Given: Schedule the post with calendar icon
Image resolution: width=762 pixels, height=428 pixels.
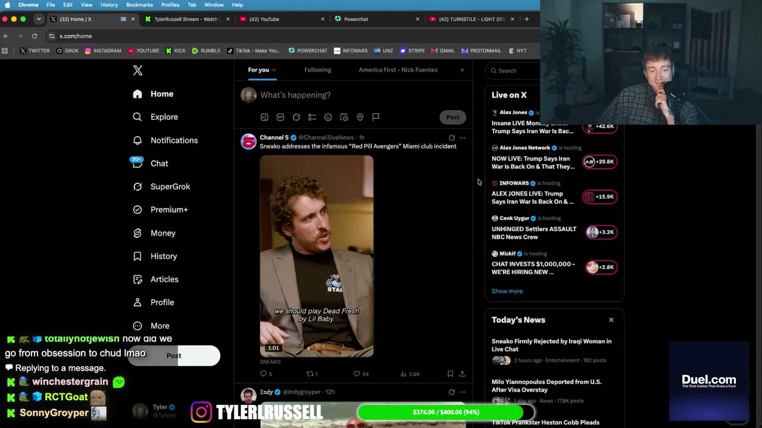Looking at the screenshot, I should coord(344,117).
